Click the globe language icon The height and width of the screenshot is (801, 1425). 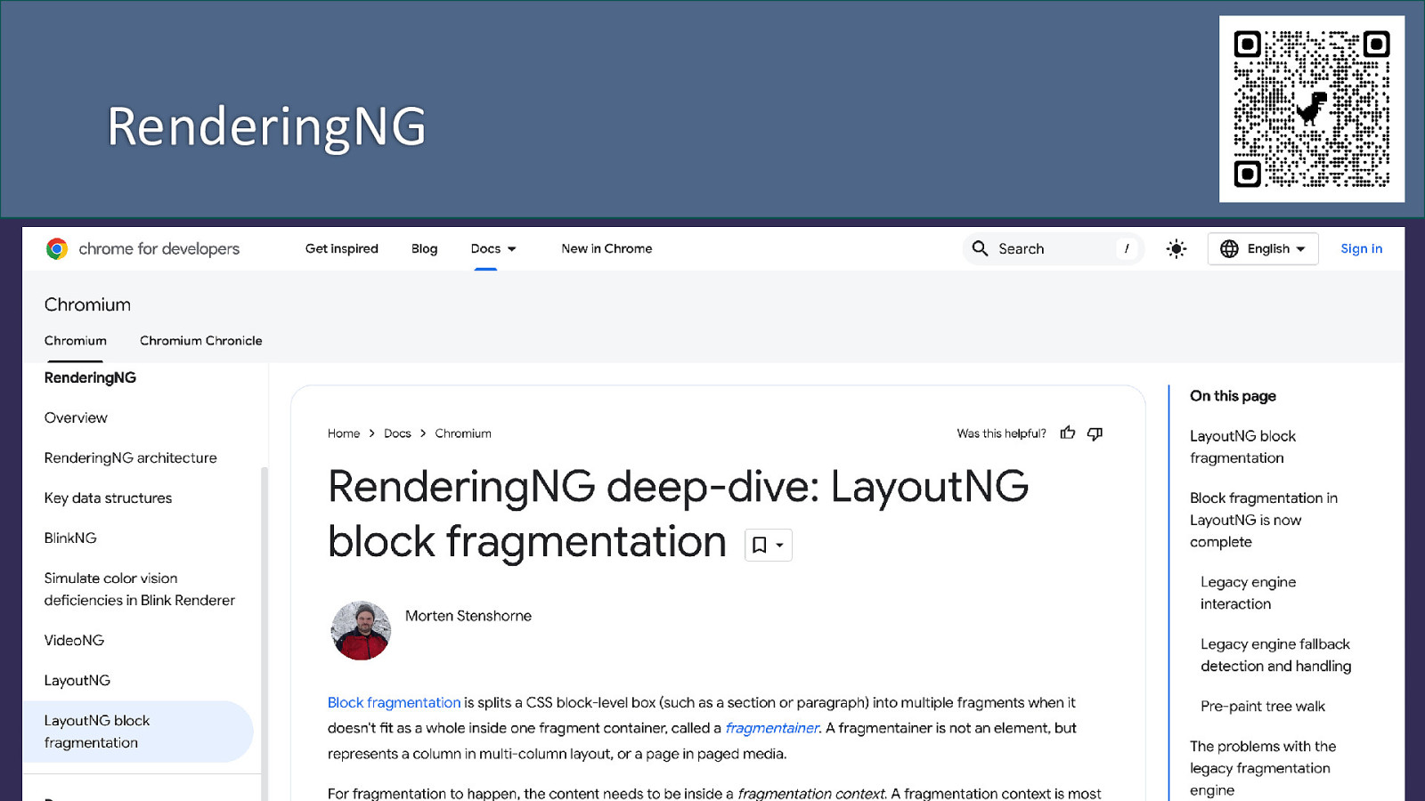[1229, 248]
